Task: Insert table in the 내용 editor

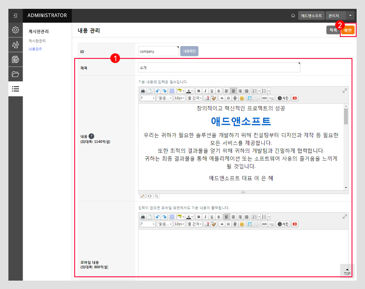Action: pos(250,98)
